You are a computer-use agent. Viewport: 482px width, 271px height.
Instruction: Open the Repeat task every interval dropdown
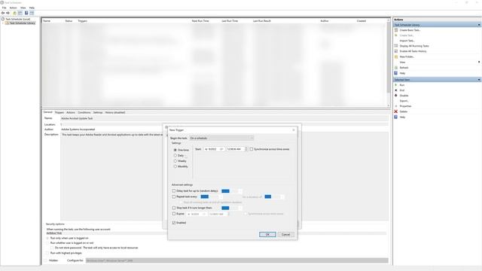[221, 196]
